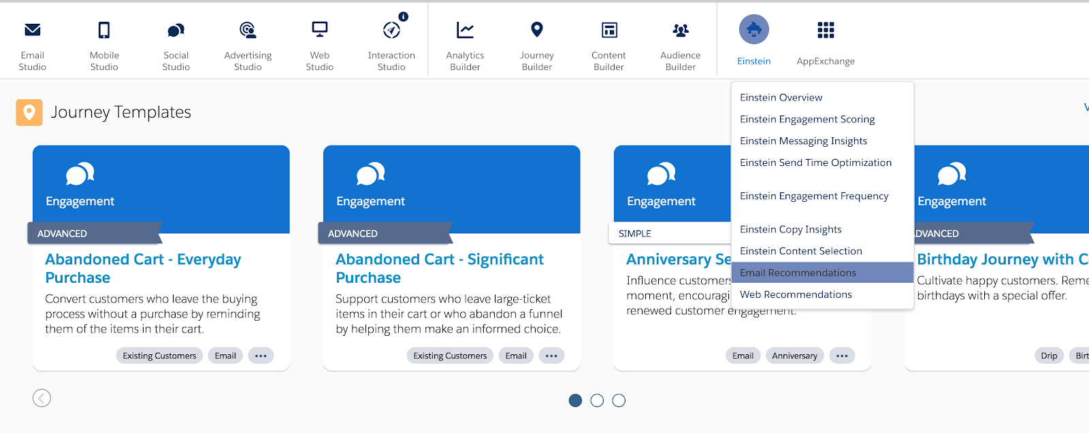Show more tags on Abandoned Cart Everyday card
The width and height of the screenshot is (1089, 433).
tap(261, 356)
